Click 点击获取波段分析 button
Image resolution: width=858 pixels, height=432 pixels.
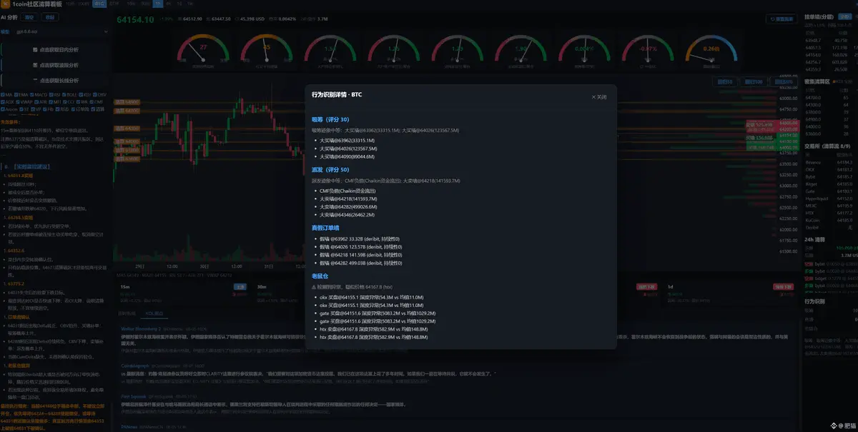(56, 65)
